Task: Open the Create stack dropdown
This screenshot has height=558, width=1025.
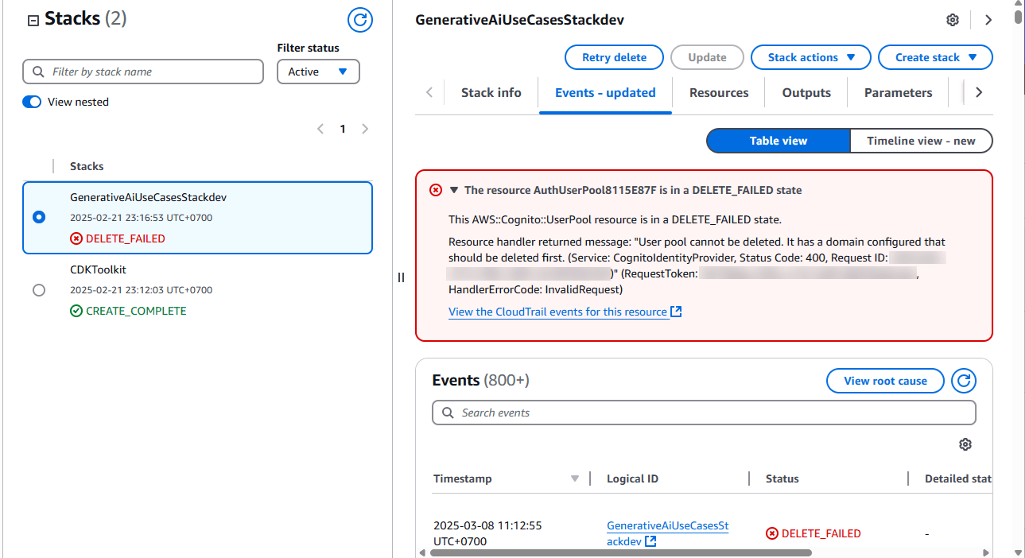Action: 935,57
